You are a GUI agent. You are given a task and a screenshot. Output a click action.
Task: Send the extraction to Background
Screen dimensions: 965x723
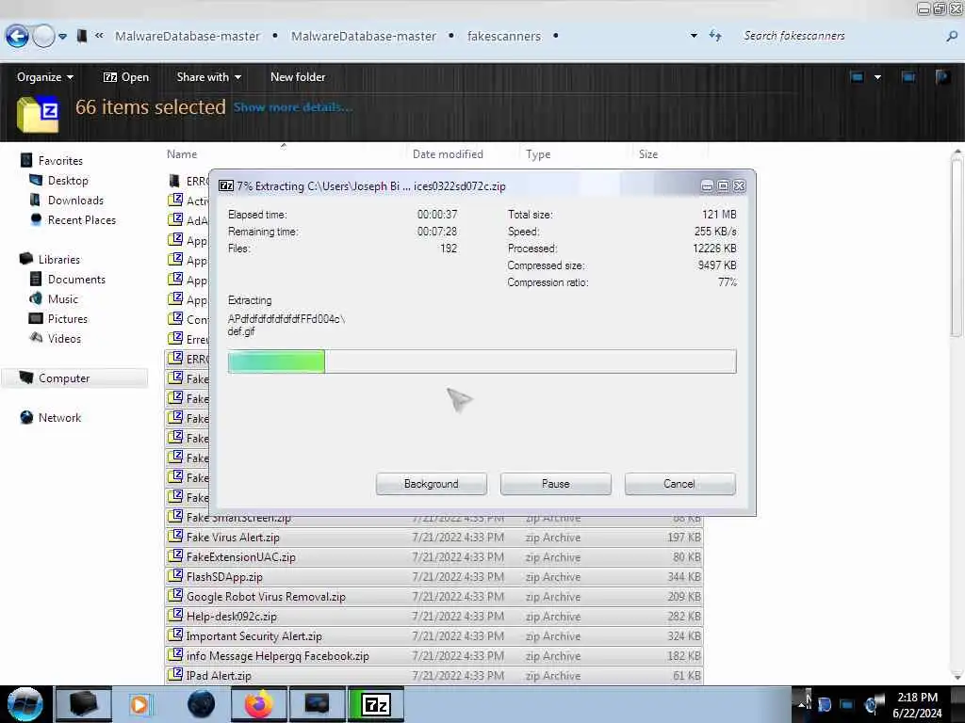point(431,484)
